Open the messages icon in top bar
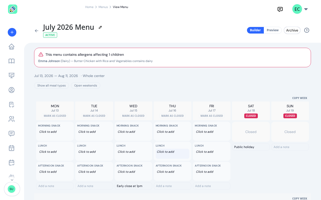 click(280, 9)
